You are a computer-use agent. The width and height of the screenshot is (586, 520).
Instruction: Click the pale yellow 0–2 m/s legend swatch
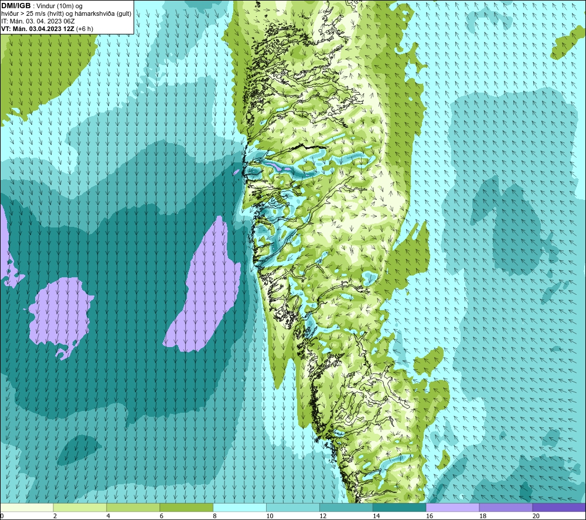pos(27,507)
